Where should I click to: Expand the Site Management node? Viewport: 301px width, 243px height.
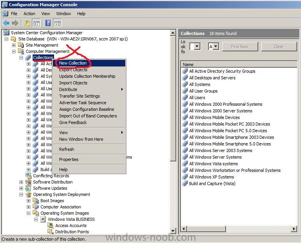[x=14, y=45]
